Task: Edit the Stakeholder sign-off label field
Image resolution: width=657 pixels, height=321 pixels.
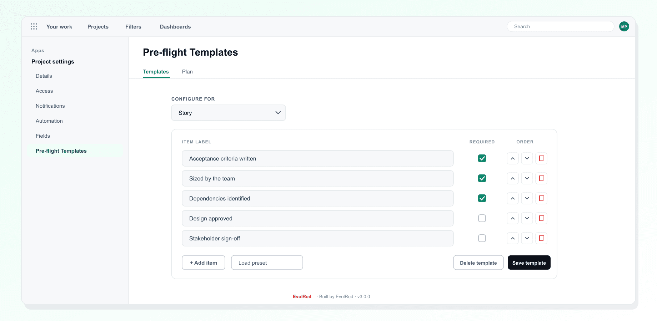Action: [x=318, y=238]
